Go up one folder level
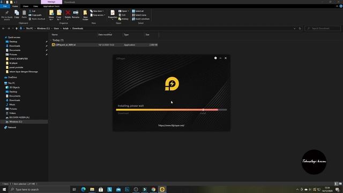 click(17, 28)
